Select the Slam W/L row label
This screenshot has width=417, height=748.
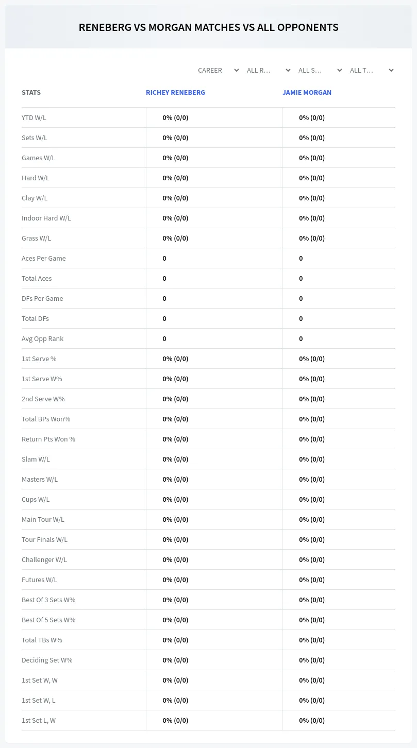[x=36, y=459]
